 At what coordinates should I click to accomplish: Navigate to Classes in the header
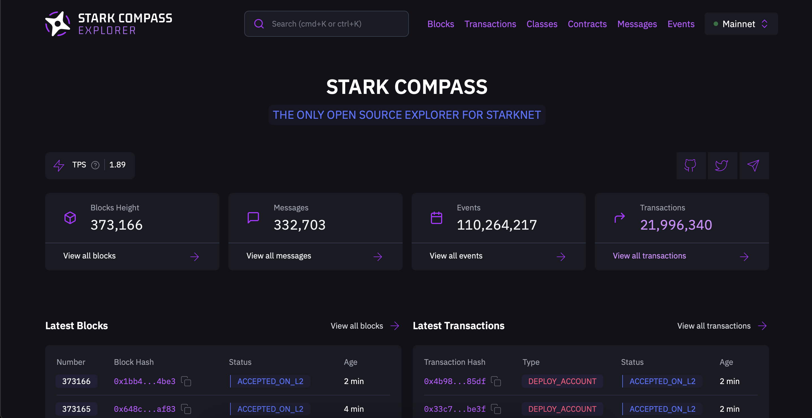541,24
